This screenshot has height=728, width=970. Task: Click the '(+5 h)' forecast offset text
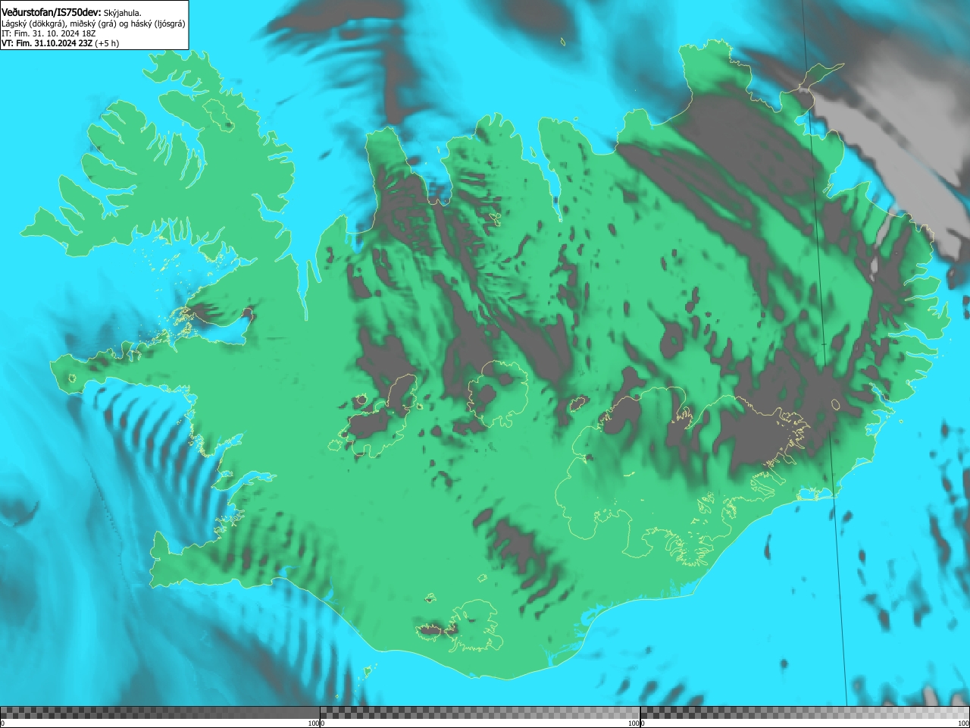point(107,43)
